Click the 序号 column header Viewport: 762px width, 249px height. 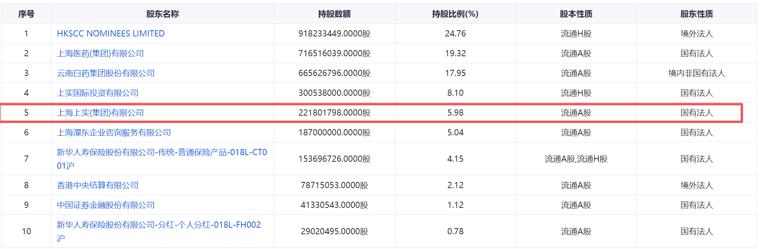pyautogui.click(x=26, y=14)
